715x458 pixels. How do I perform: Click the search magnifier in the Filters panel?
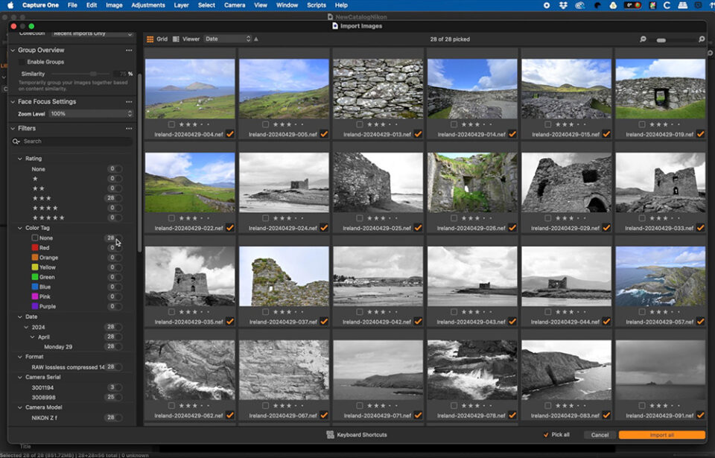(x=17, y=141)
